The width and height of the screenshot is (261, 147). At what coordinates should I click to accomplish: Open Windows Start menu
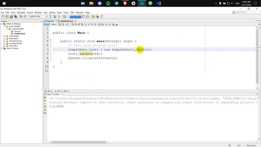tap(4, 3)
